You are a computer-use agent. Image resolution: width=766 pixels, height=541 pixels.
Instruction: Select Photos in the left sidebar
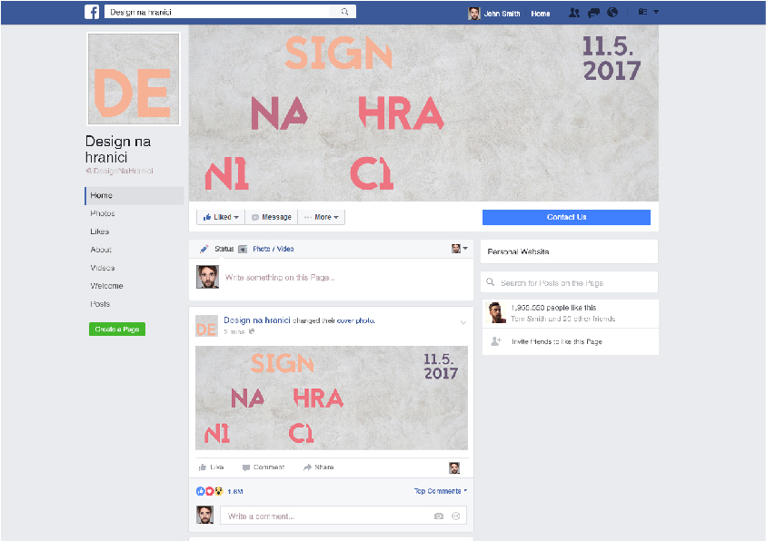pos(103,213)
